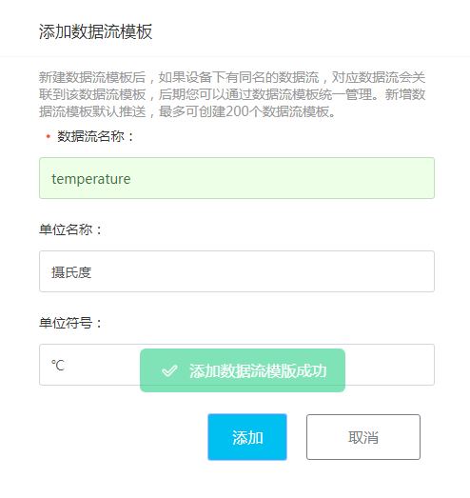Click the 添加数据流模板 dialog title
Screen dimensions: 470x498
coord(95,31)
